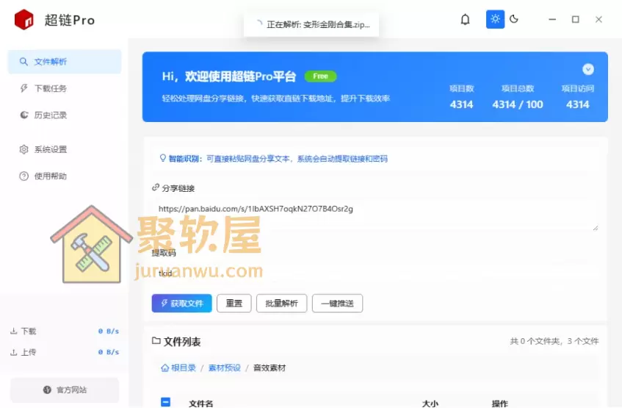This screenshot has height=408, width=622.
Task: Click the link icon beside 分享链接
Action: 156,187
